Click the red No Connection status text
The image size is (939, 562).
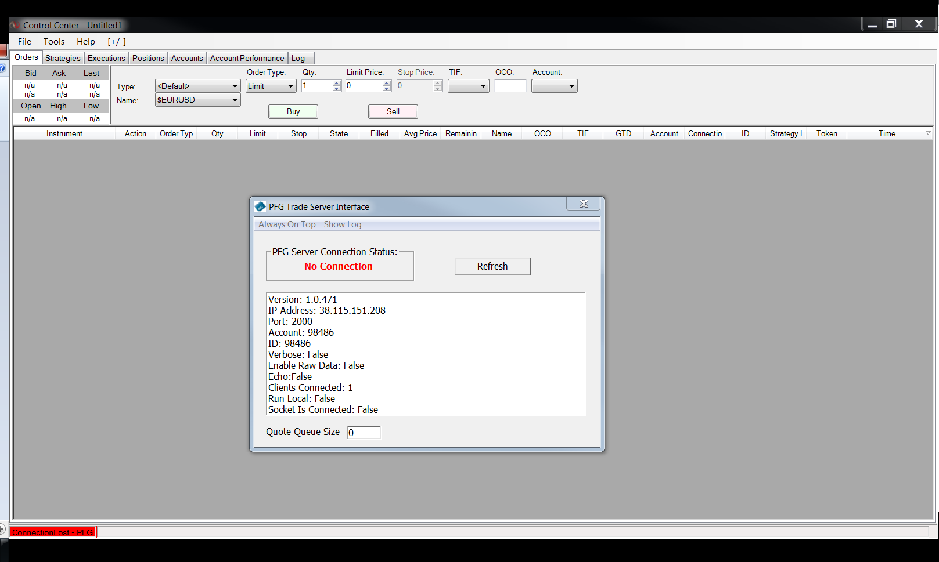click(339, 266)
